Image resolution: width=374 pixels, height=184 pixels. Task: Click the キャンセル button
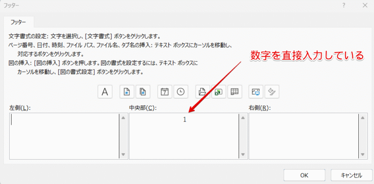pyautogui.click(x=351, y=175)
